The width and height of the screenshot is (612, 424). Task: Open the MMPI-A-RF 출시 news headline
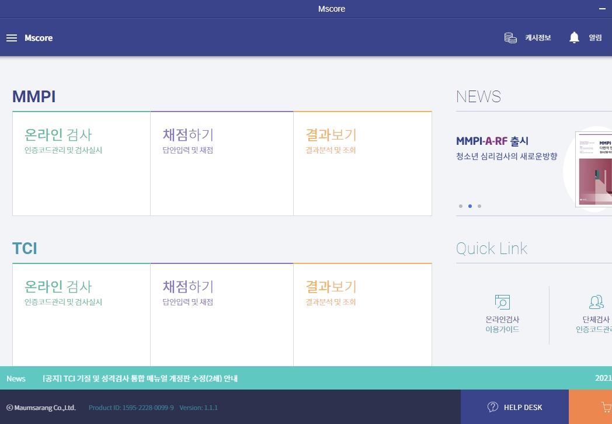coord(492,141)
